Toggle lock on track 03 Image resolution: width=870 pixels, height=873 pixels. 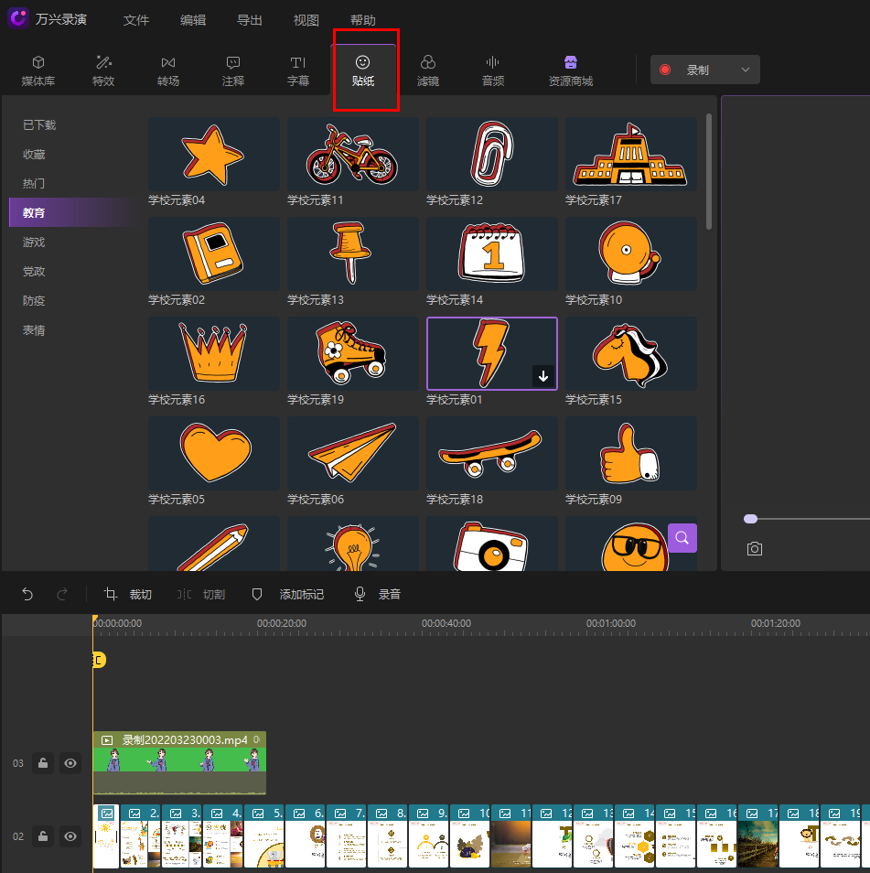[x=43, y=763]
